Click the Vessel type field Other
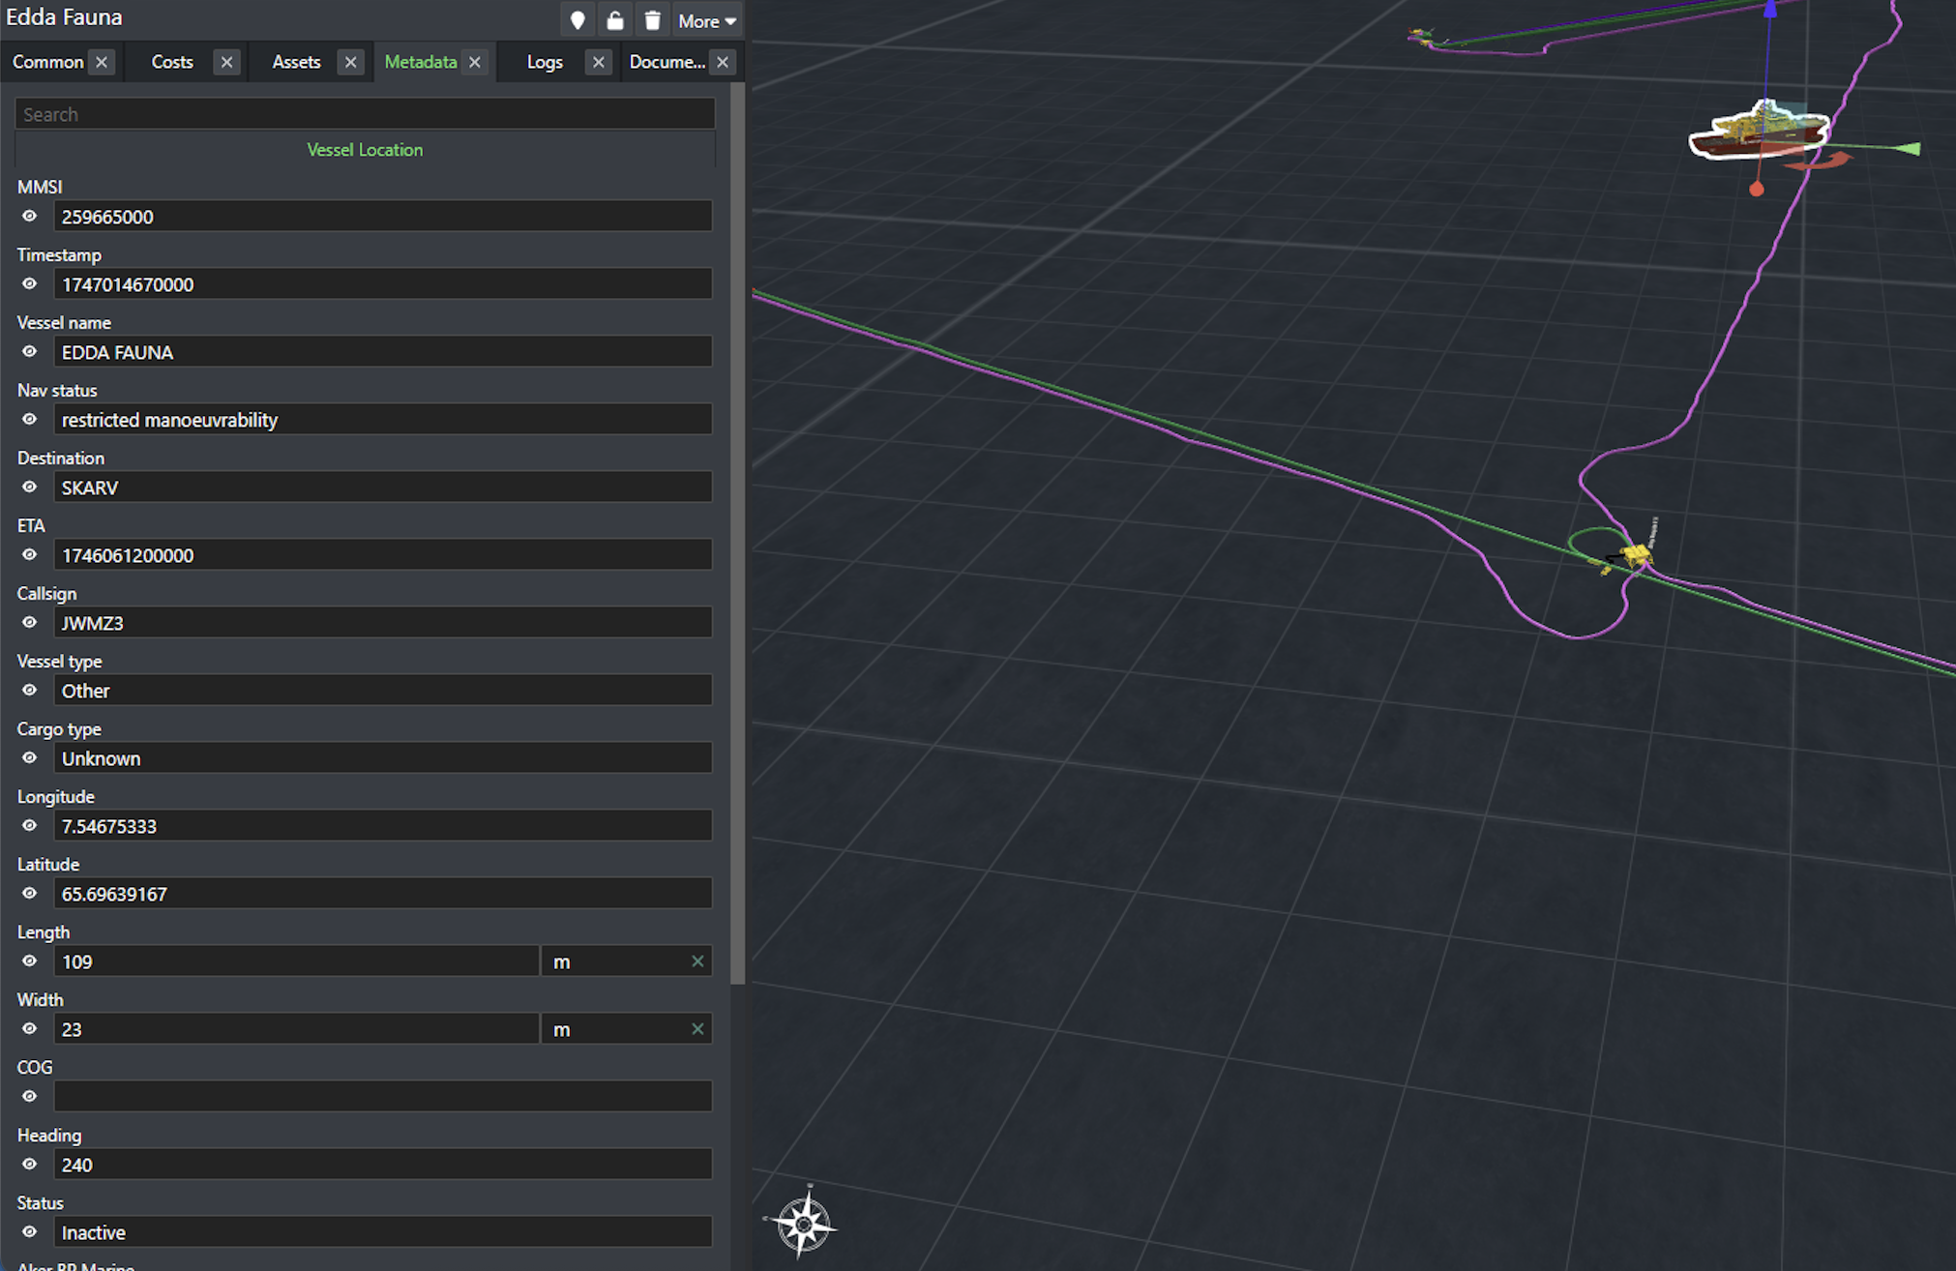This screenshot has width=1956, height=1271. pos(383,691)
